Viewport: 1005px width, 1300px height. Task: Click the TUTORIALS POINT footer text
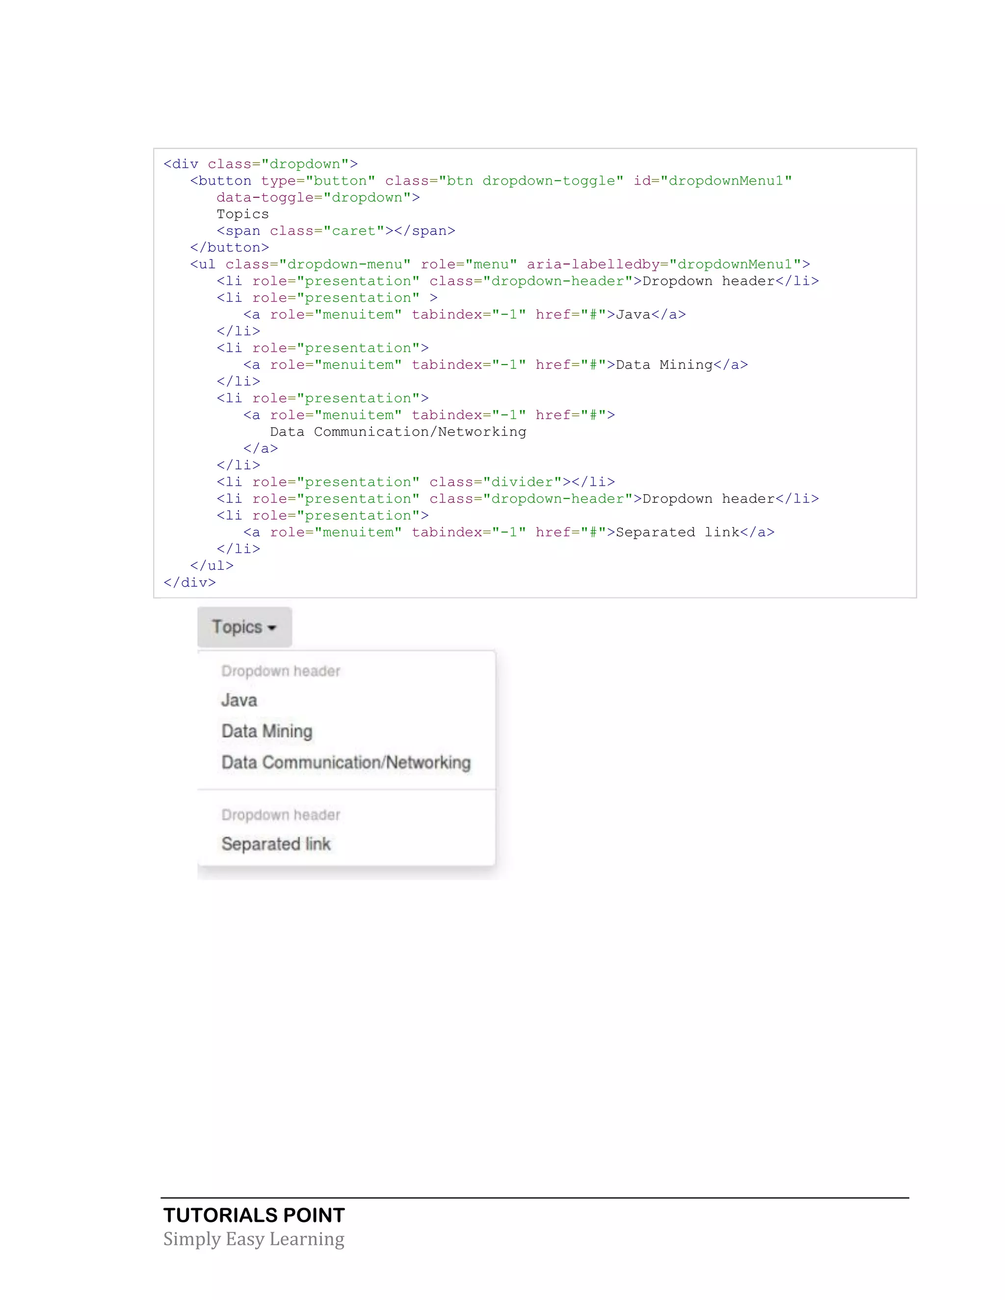254,1215
